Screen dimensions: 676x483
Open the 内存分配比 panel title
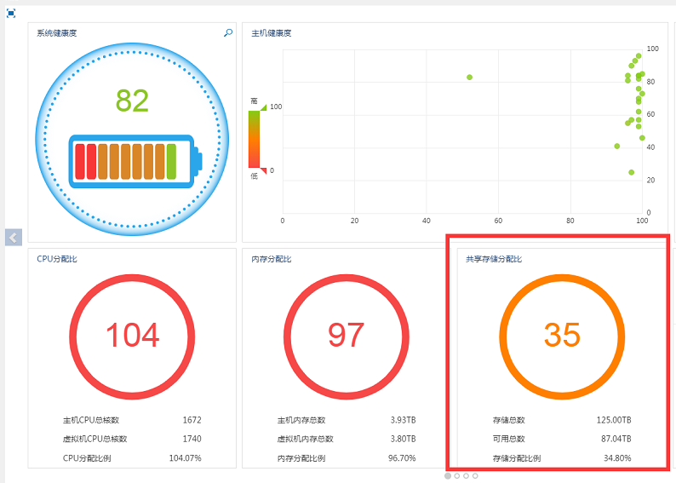click(x=272, y=259)
